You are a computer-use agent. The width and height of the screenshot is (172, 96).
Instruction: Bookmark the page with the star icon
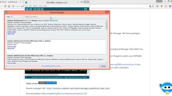[x=153, y=6]
